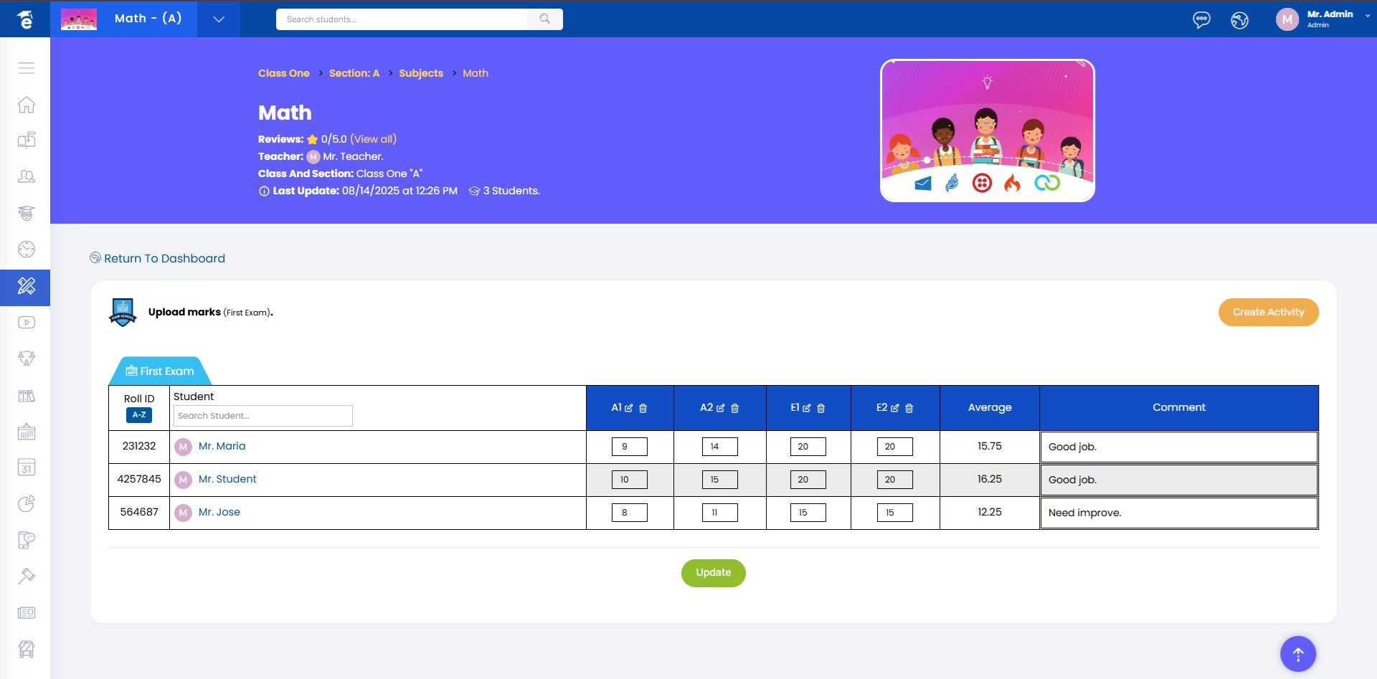Image resolution: width=1377 pixels, height=679 pixels.
Task: Click Mr. Maria's A1 mark field
Action: pyautogui.click(x=630, y=447)
